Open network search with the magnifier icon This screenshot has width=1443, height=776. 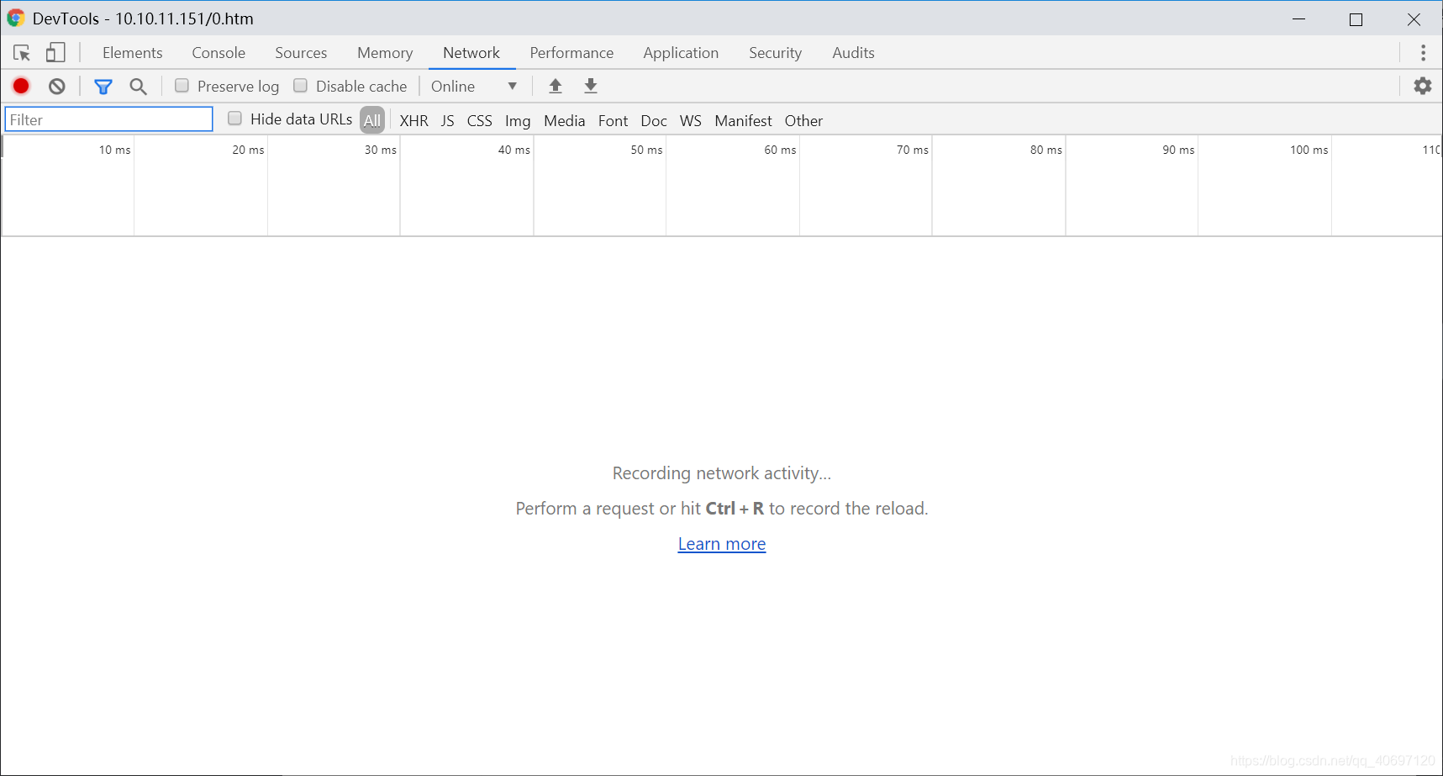tap(138, 86)
